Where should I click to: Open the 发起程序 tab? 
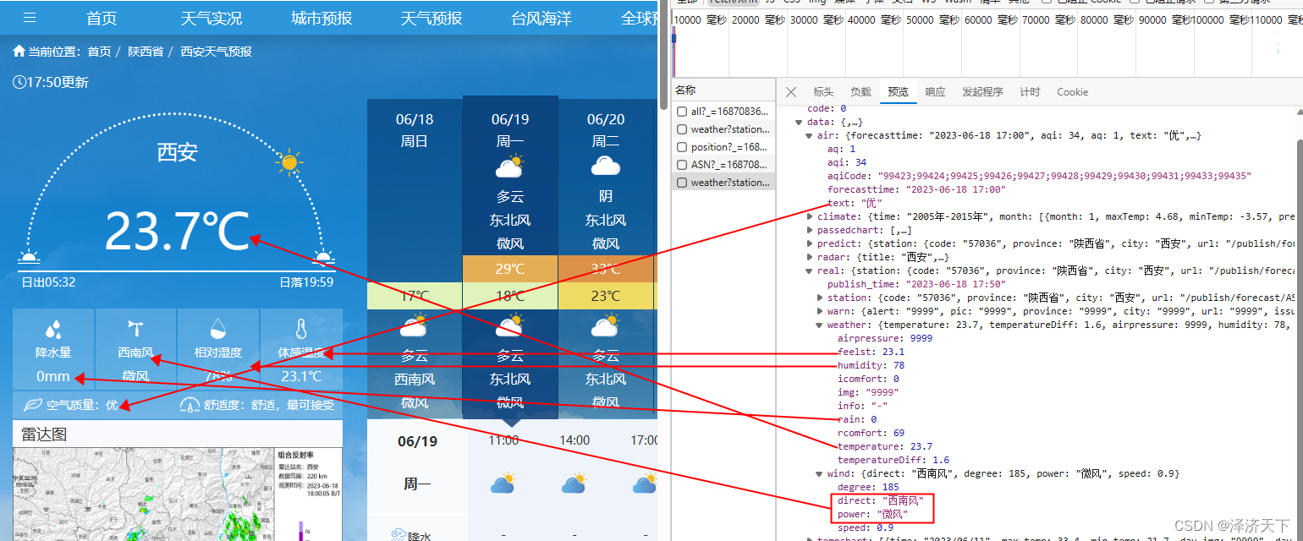[x=982, y=91]
